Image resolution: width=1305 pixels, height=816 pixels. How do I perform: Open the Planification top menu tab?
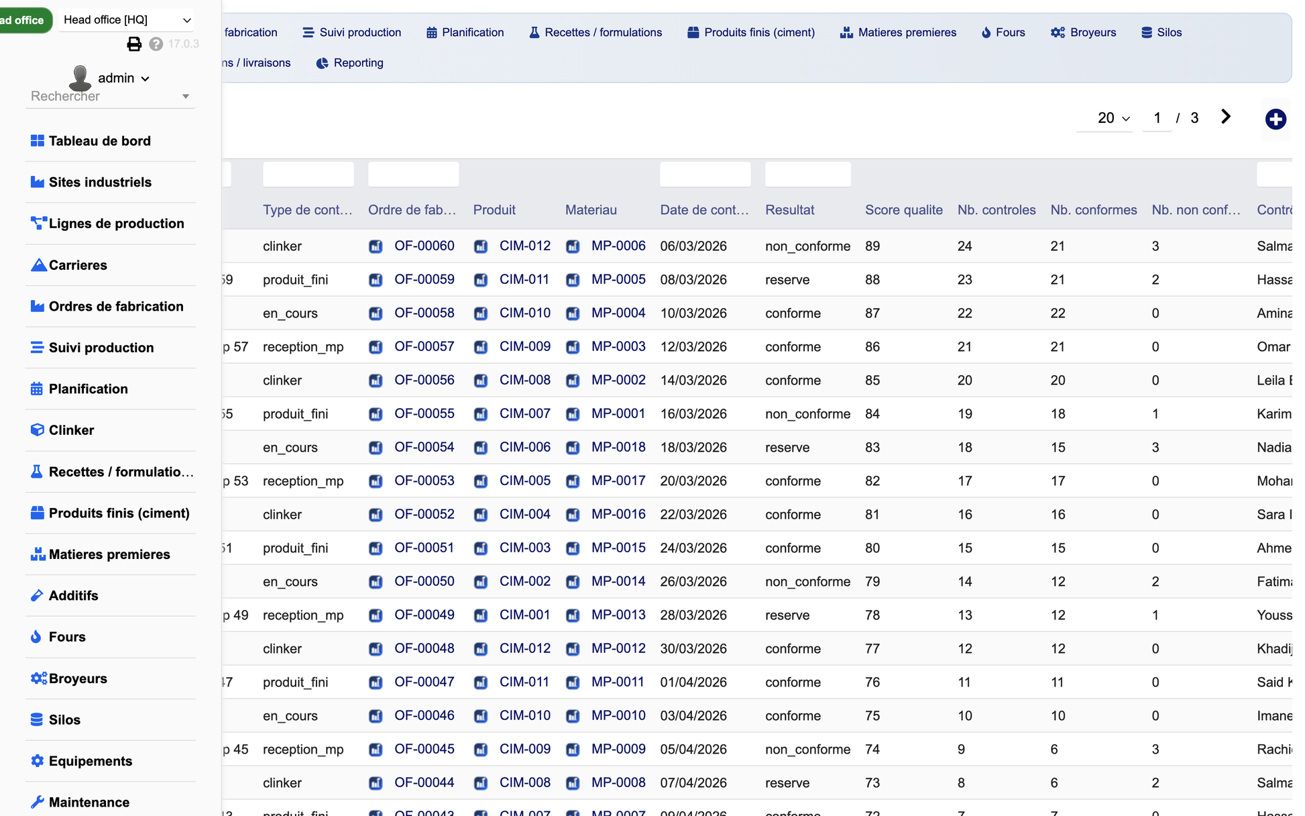point(465,32)
